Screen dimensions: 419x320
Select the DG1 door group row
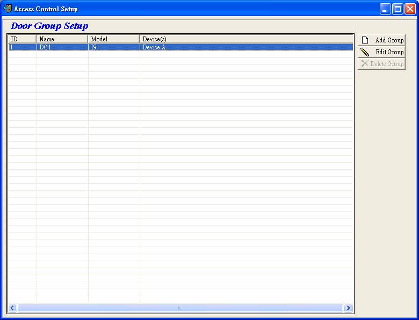click(x=180, y=47)
